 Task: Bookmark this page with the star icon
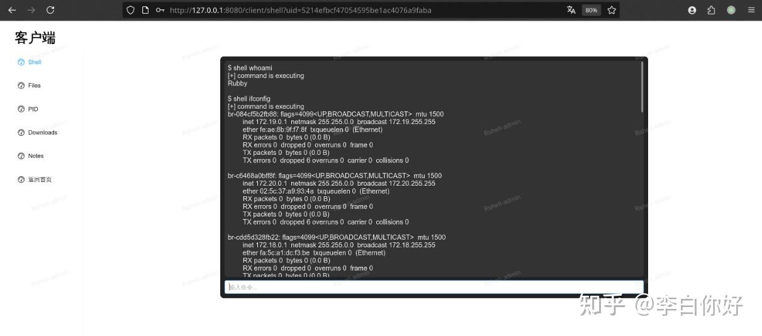[x=612, y=10]
